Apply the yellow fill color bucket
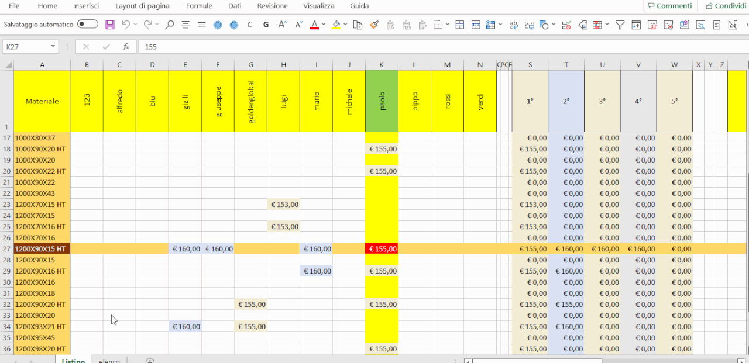The height and width of the screenshot is (363, 749). (x=336, y=25)
